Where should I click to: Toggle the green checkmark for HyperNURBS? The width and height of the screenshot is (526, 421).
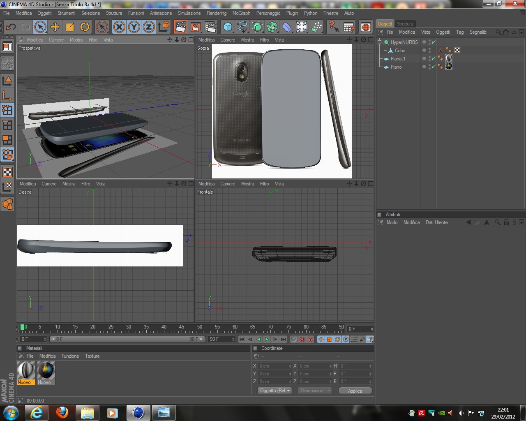point(434,42)
